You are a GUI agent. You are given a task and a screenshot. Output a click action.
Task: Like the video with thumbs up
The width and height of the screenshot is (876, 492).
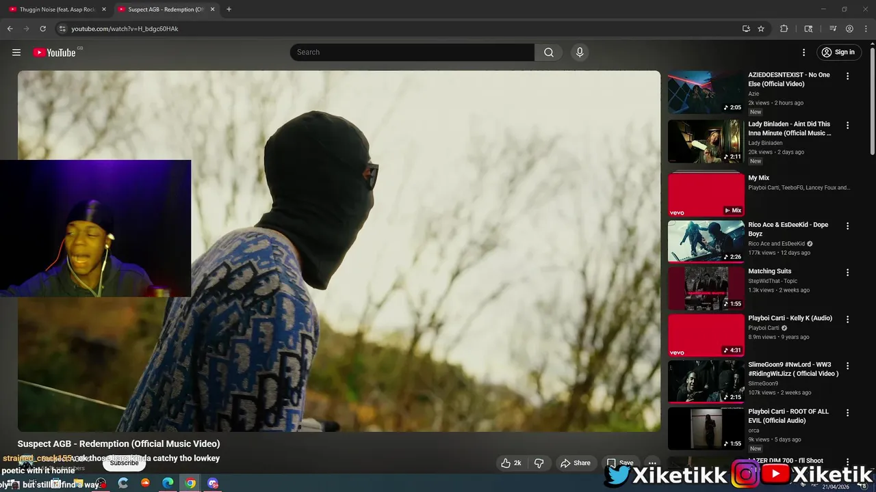(512, 463)
